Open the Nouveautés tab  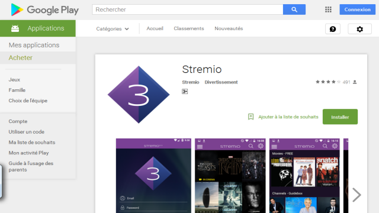pos(229,28)
